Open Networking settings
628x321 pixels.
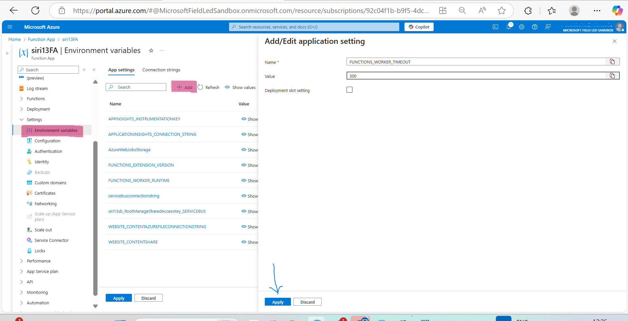pyautogui.click(x=45, y=204)
